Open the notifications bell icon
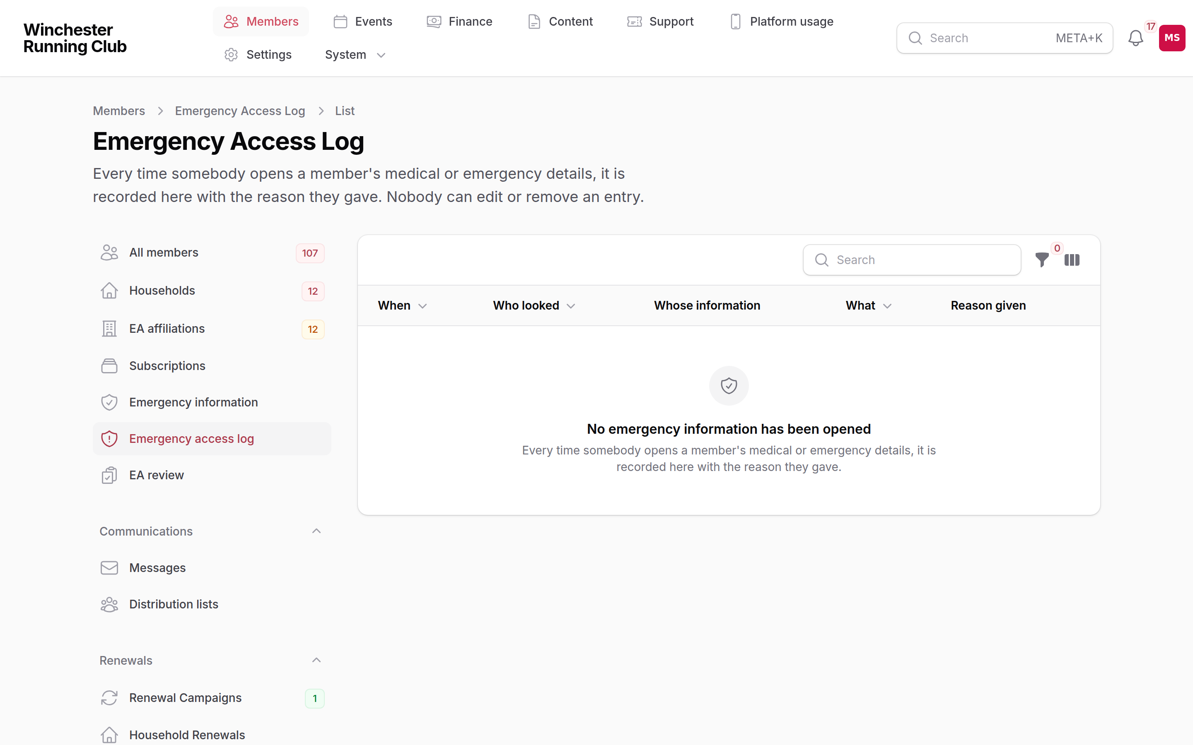This screenshot has width=1193, height=745. coord(1135,38)
